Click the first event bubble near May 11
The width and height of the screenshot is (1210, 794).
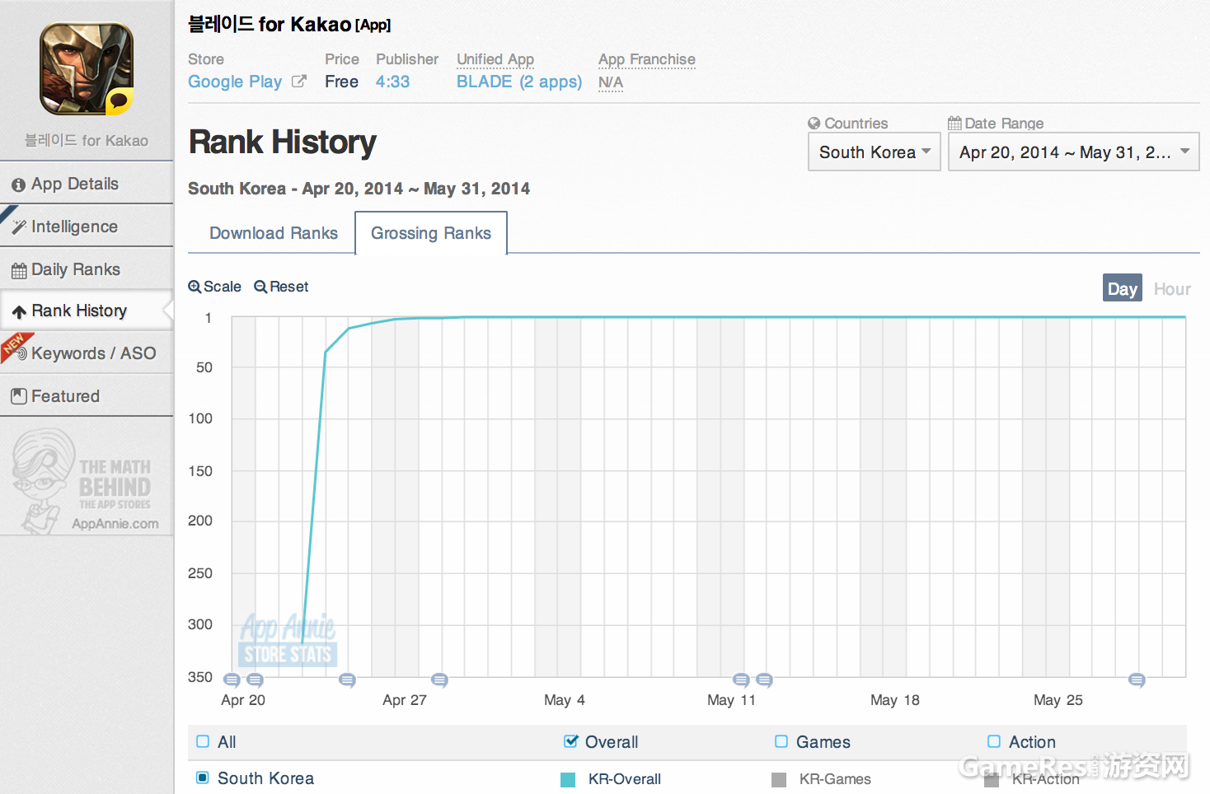742,680
